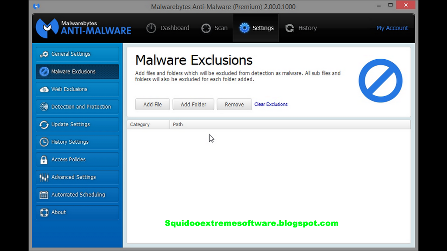Click the Clear Exclusions link
This screenshot has height=251, width=447.
271,105
